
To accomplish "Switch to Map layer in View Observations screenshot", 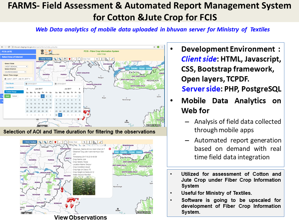I will coord(117,152).
